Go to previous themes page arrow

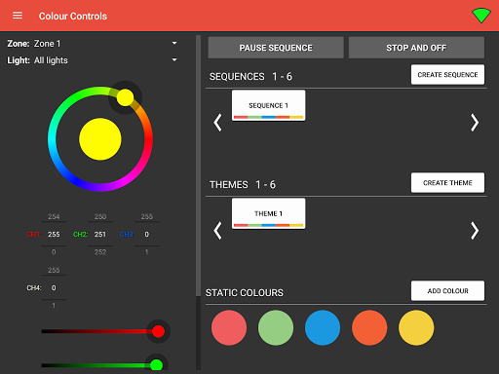coord(217,231)
